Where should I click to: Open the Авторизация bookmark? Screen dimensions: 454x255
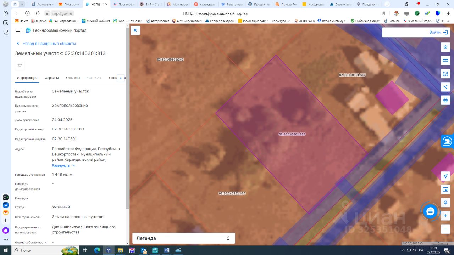158,21
